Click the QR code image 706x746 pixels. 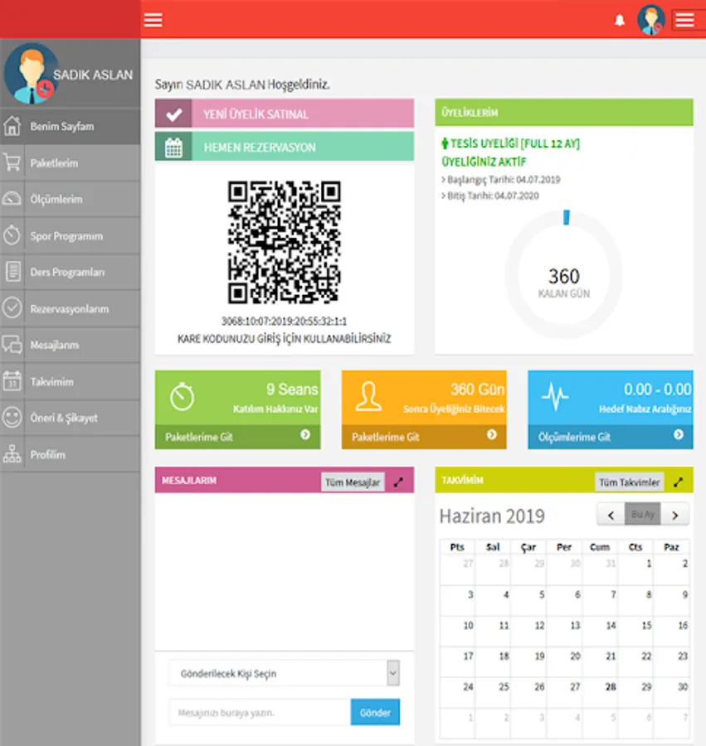pyautogui.click(x=285, y=242)
